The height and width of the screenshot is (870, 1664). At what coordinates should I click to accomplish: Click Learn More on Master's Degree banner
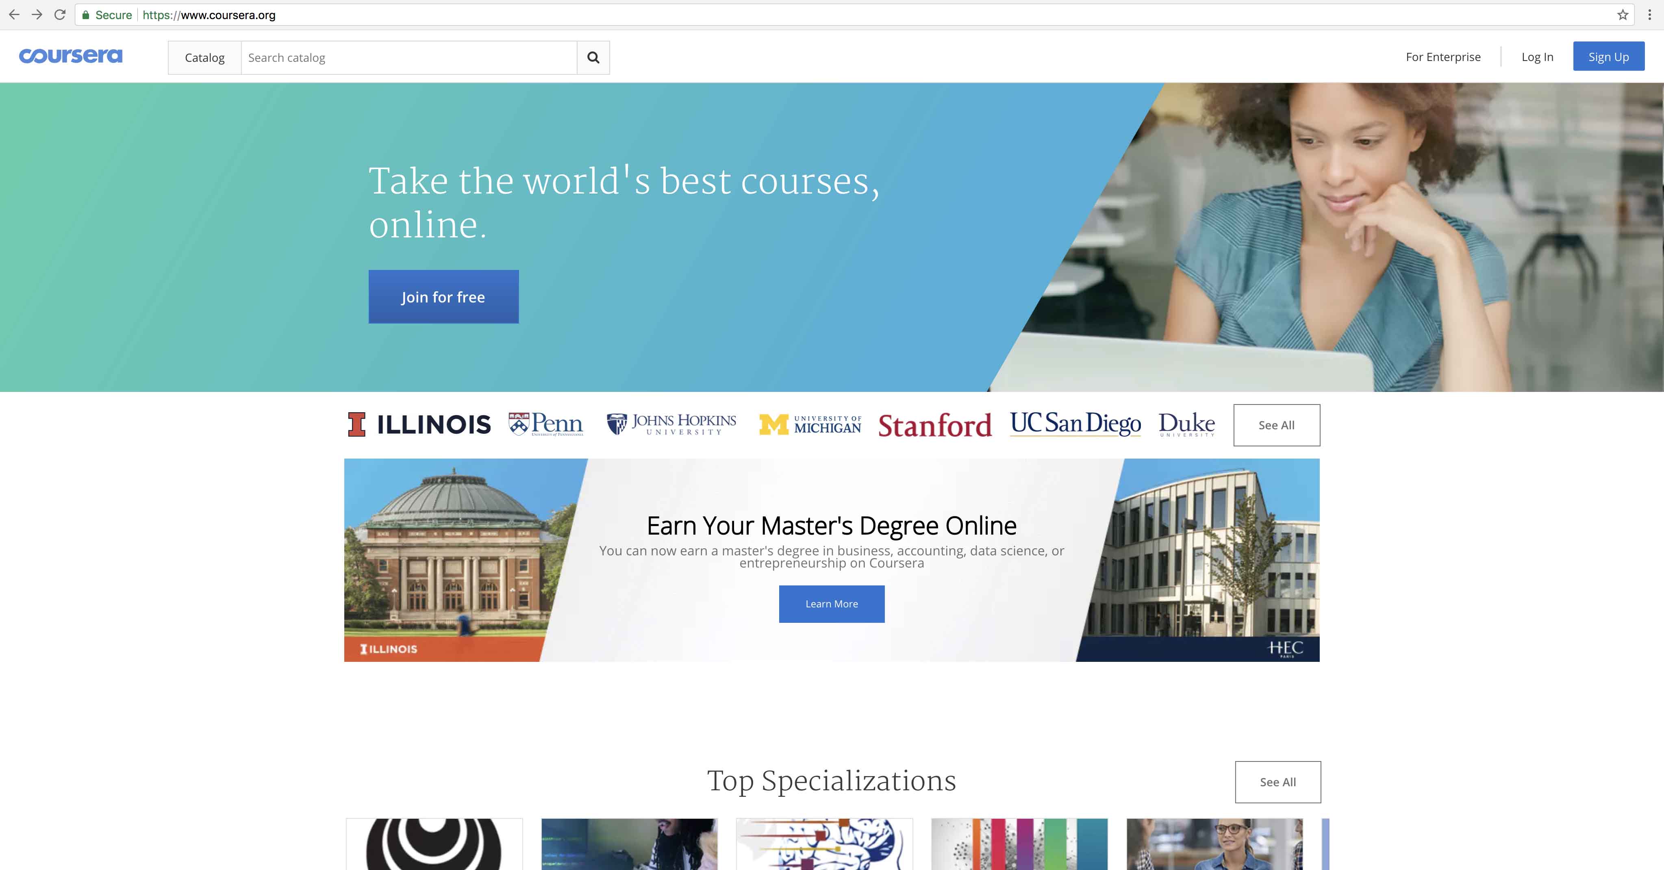click(831, 604)
